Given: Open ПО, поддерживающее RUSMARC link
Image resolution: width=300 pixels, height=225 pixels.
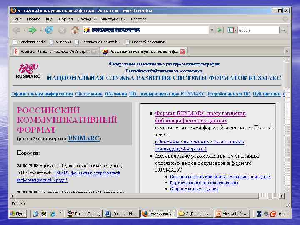Looking at the screenshot, I should [x=167, y=94].
